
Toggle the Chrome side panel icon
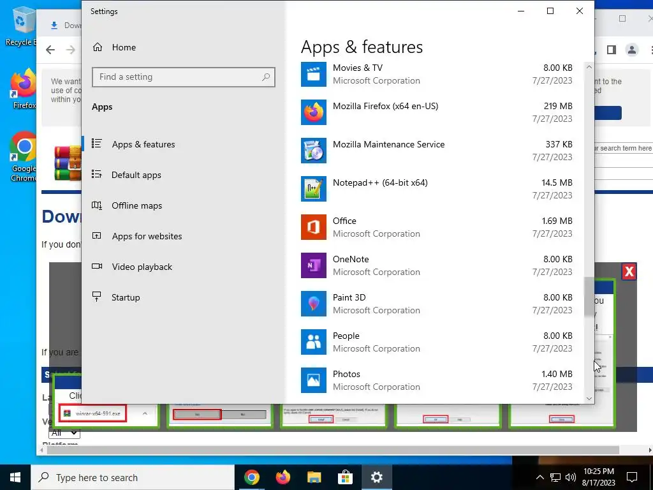612,50
